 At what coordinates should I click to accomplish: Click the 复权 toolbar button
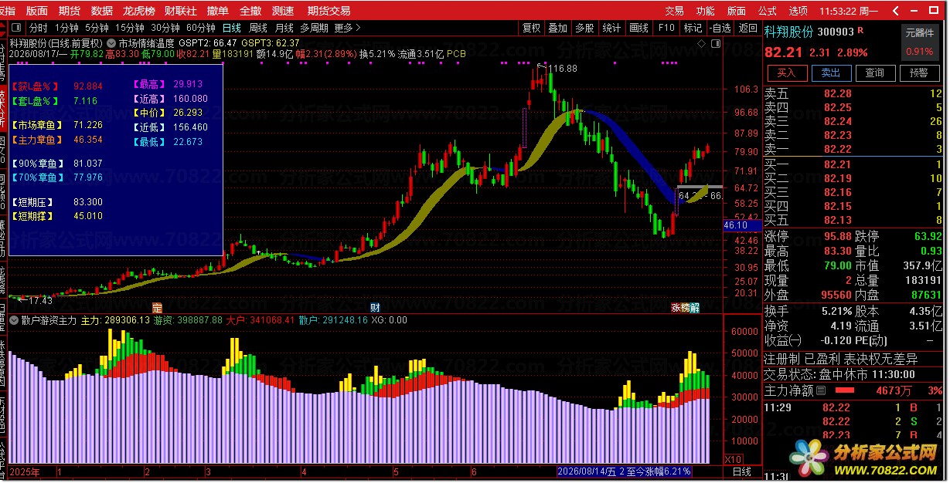click(x=532, y=28)
